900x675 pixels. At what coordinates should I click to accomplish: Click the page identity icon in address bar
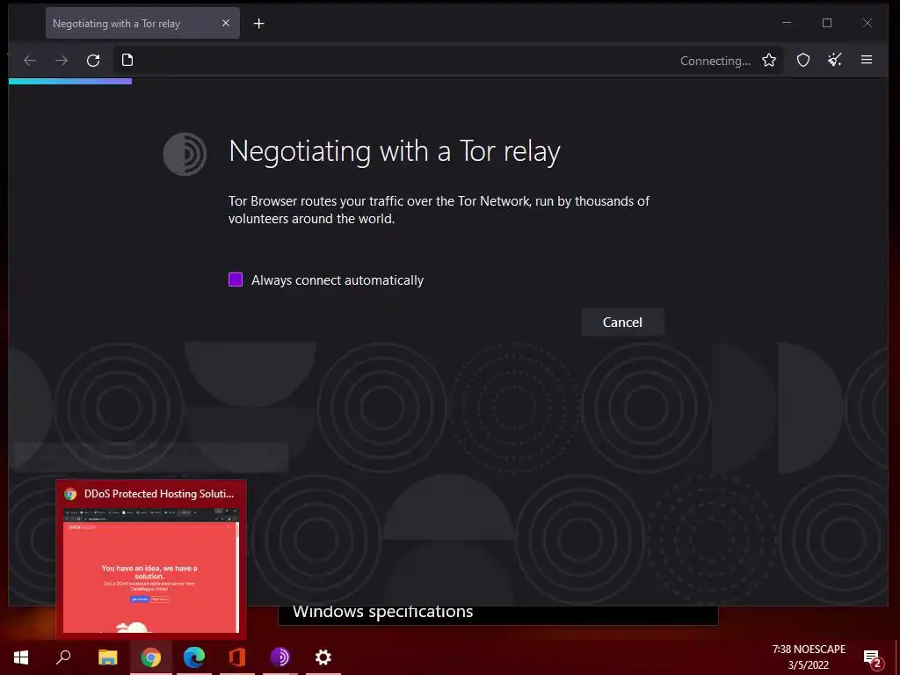pos(127,61)
